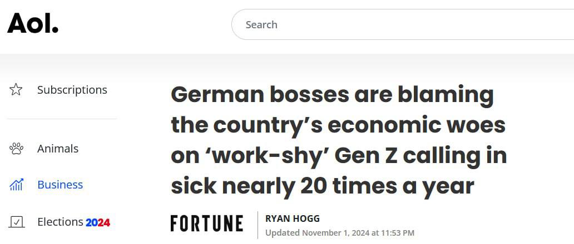Go to the Animals section
This screenshot has width=574, height=244.
[x=58, y=149]
